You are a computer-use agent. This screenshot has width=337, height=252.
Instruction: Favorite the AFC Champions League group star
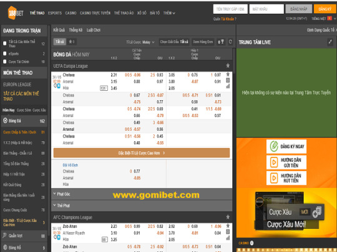pyautogui.click(x=228, y=217)
